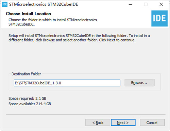Click the separator line above the buttons
170x131 pixels.
tap(86, 114)
